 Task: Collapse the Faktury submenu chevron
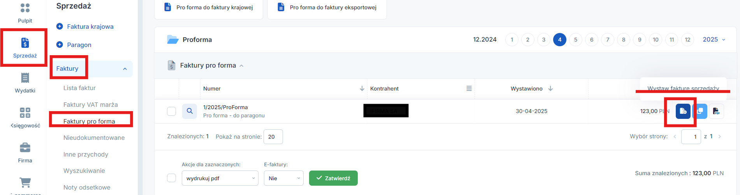125,69
